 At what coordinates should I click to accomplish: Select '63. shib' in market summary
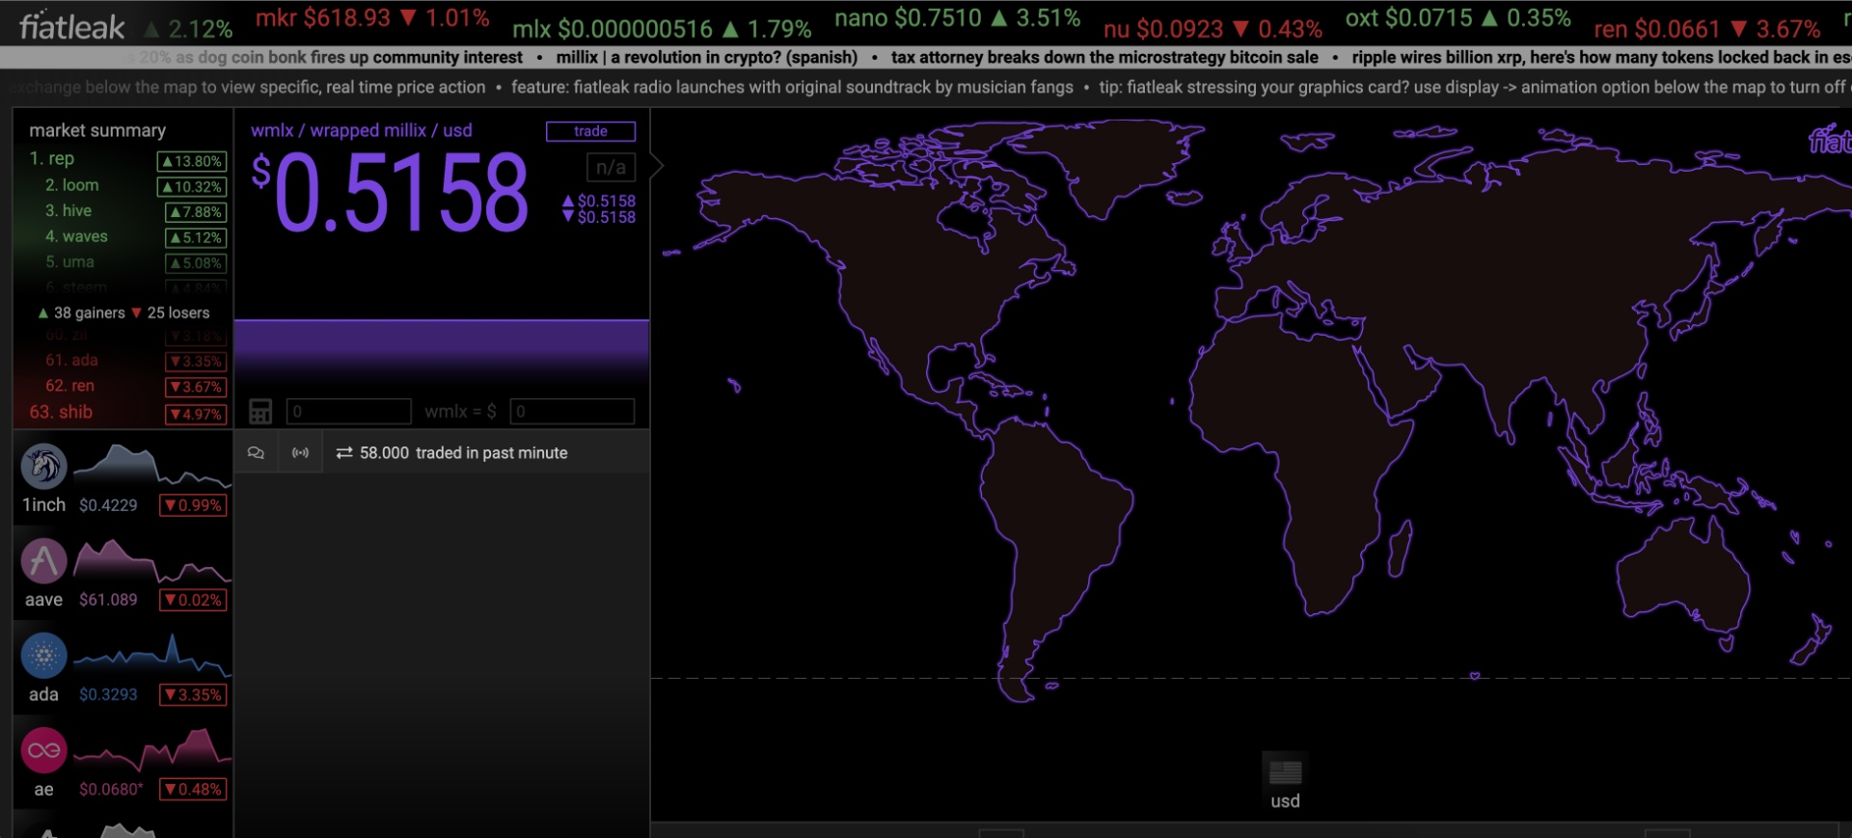(61, 412)
